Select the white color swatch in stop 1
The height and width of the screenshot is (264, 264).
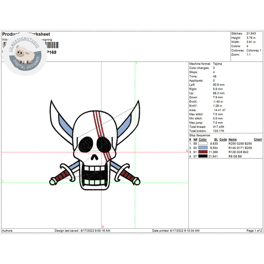(203, 144)
